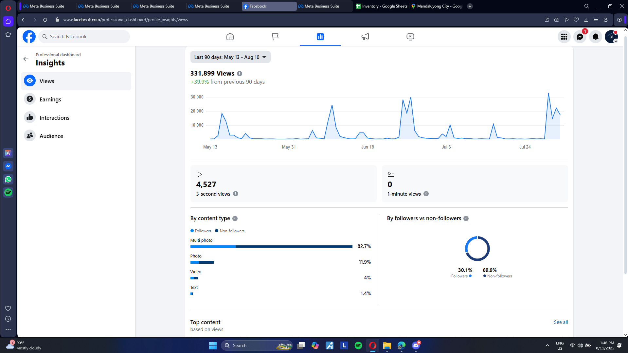Click info icon next to 3-second views
Screen dimensions: 628x353
[x=236, y=194]
